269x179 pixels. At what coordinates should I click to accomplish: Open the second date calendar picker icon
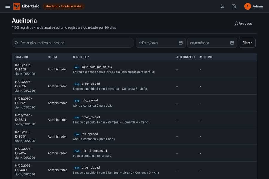tap(232, 43)
